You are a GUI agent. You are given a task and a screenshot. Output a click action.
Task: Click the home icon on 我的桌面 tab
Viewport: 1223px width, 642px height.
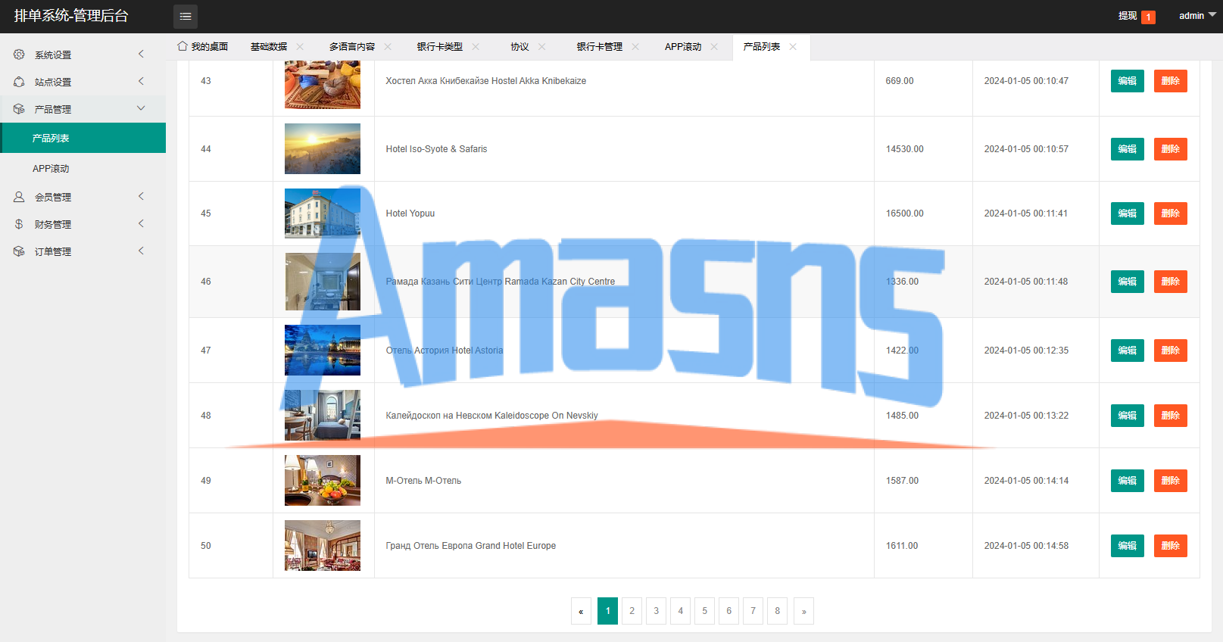point(183,46)
